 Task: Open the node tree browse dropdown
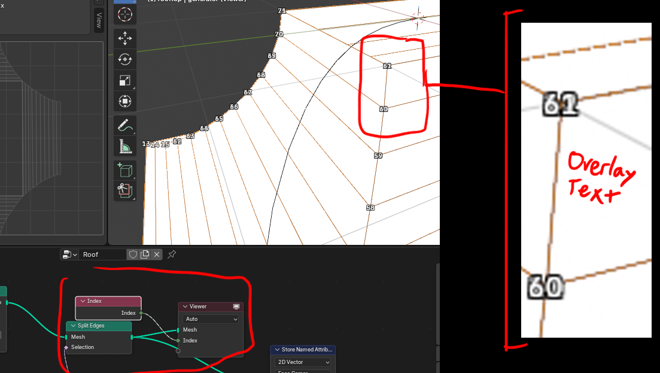click(x=69, y=254)
